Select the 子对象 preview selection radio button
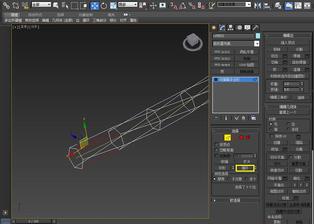This screenshot has height=224, width=314. (229, 178)
